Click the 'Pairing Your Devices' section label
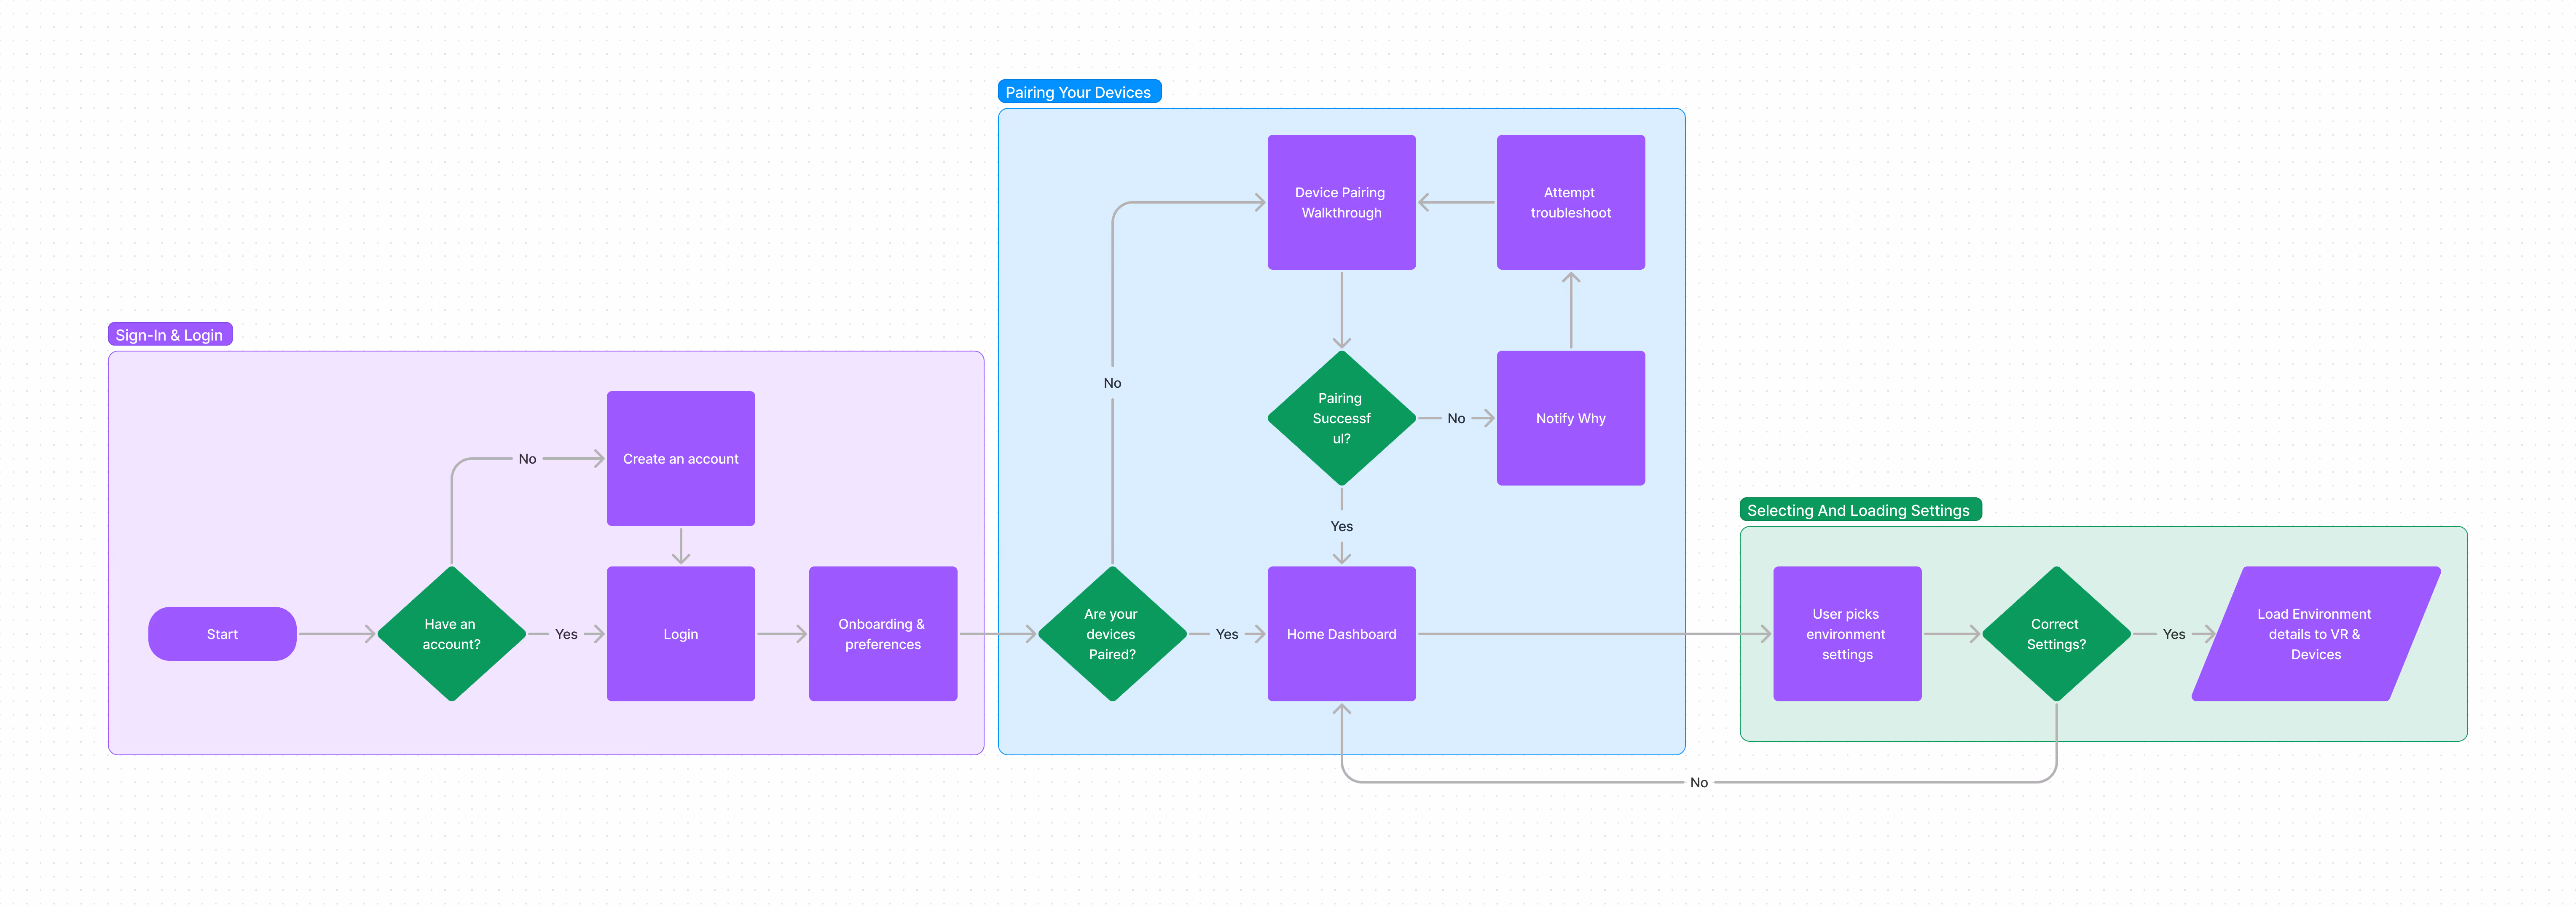 1078,92
